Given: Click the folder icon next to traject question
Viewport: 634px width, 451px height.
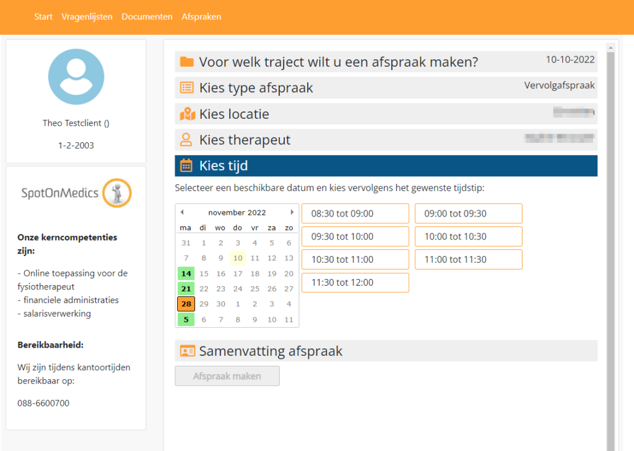Looking at the screenshot, I should [x=186, y=61].
